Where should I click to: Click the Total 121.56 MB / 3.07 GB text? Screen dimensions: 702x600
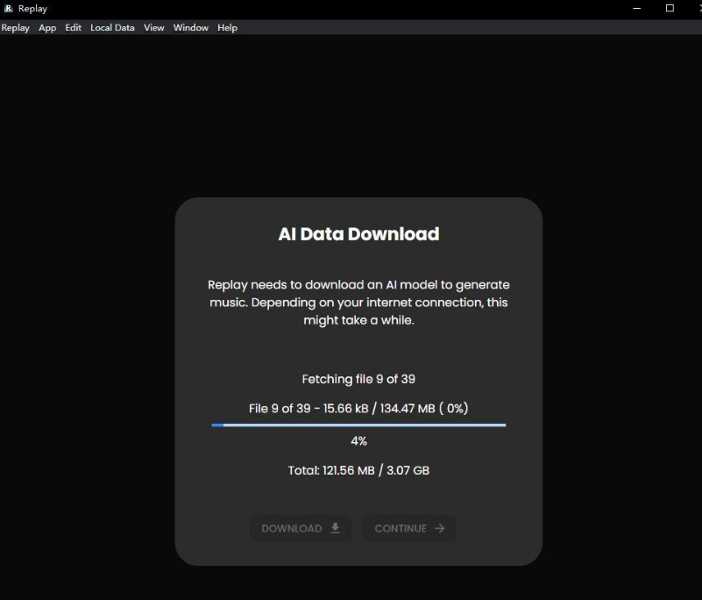358,470
